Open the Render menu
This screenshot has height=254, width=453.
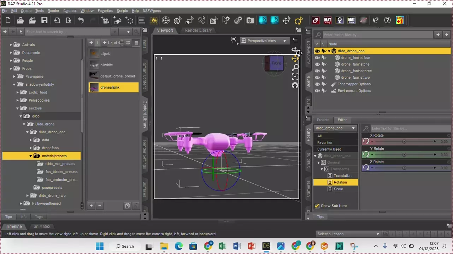[53, 11]
